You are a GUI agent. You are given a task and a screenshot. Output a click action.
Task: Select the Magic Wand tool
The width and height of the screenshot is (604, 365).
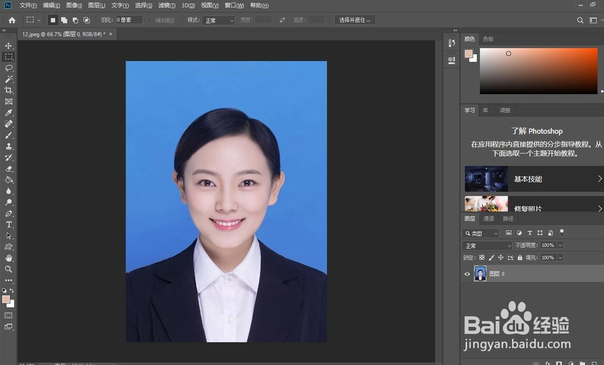pos(8,79)
